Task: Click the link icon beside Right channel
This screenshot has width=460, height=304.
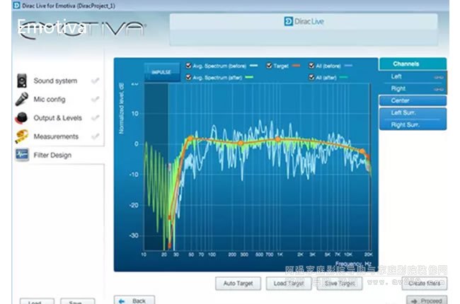Action: tap(438, 88)
